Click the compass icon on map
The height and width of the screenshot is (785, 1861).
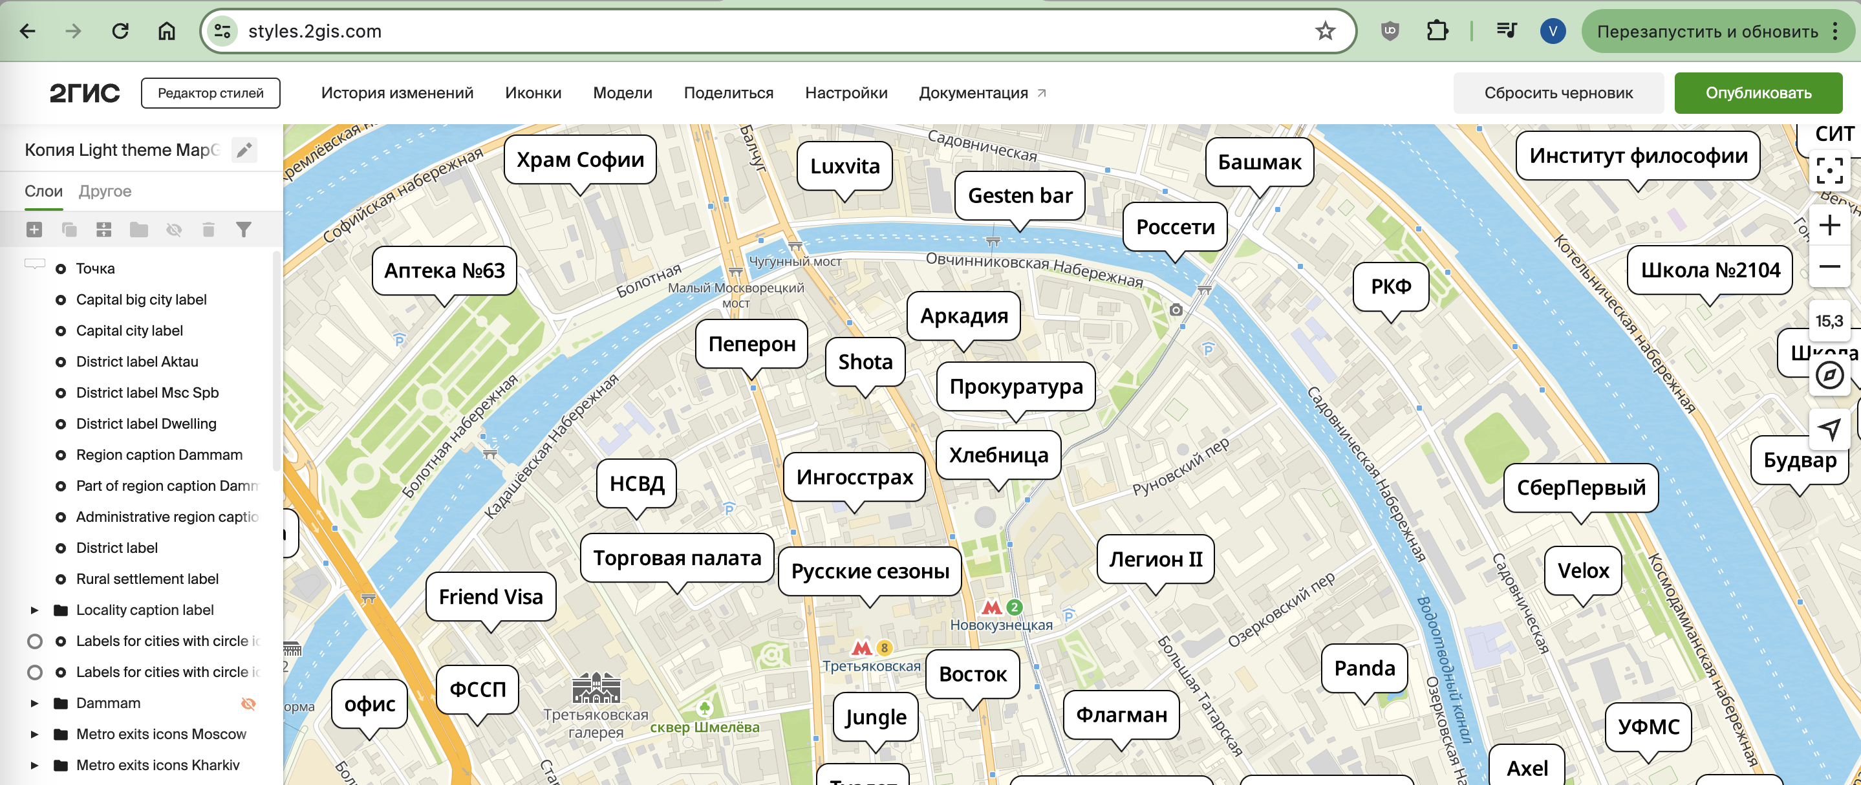tap(1829, 376)
